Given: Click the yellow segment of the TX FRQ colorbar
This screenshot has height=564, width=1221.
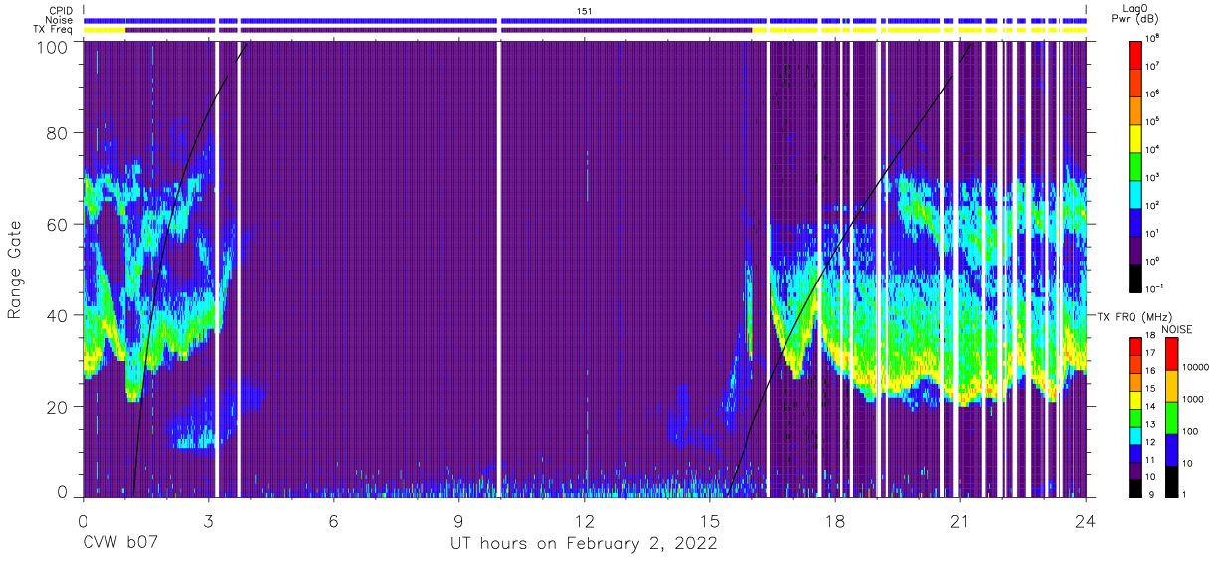Looking at the screenshot, I should coord(1136,398).
